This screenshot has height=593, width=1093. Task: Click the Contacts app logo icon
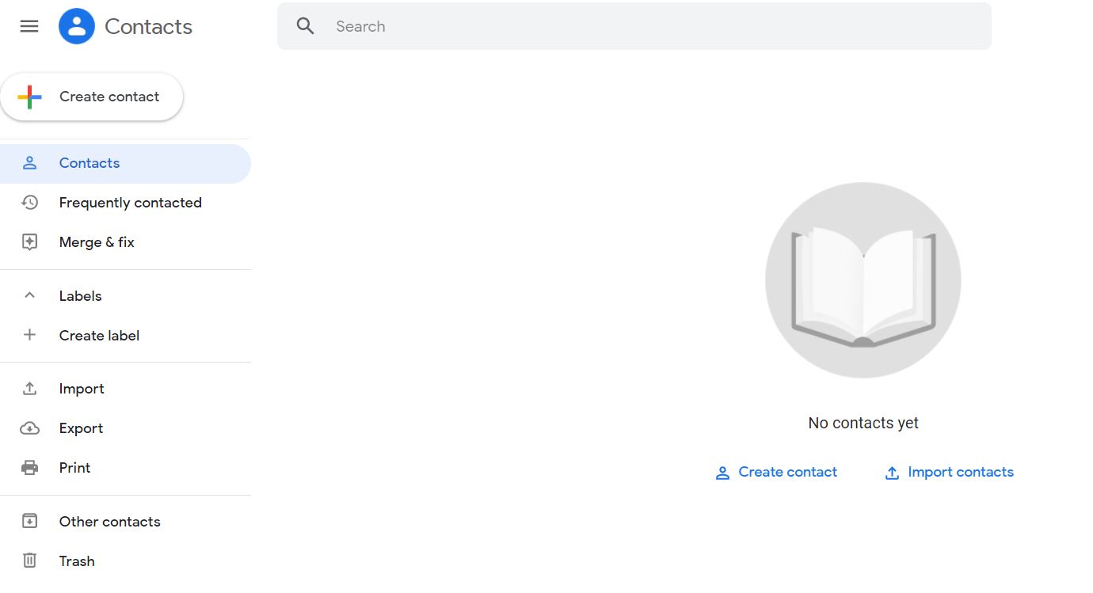76,26
